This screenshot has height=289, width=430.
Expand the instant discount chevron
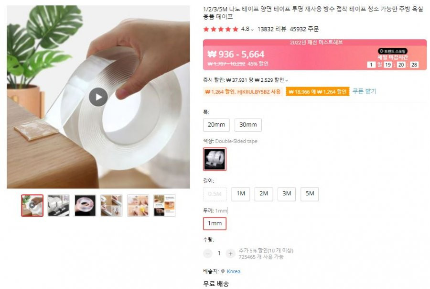(287, 80)
